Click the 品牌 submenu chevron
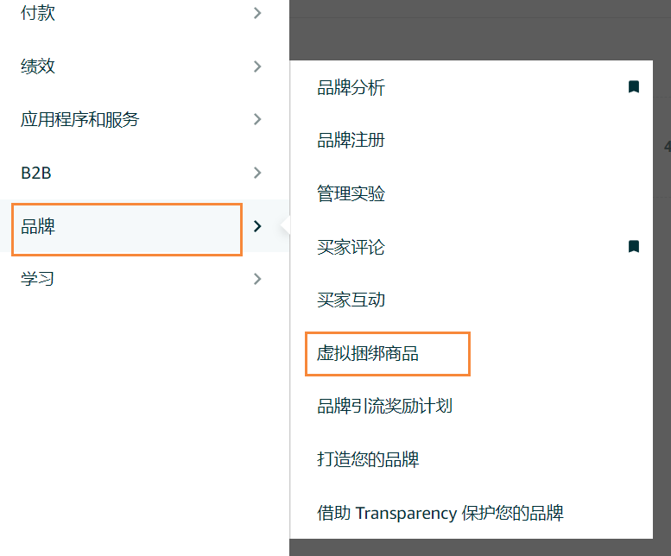This screenshot has width=671, height=556. 257,226
